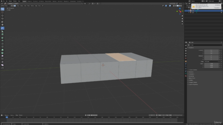Viewport: 223px width, 125px height.
Task: Click Schließen in the notification
Action: click(x=217, y=5)
